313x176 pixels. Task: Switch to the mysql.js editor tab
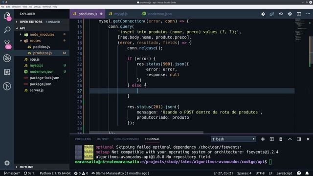(x=121, y=14)
